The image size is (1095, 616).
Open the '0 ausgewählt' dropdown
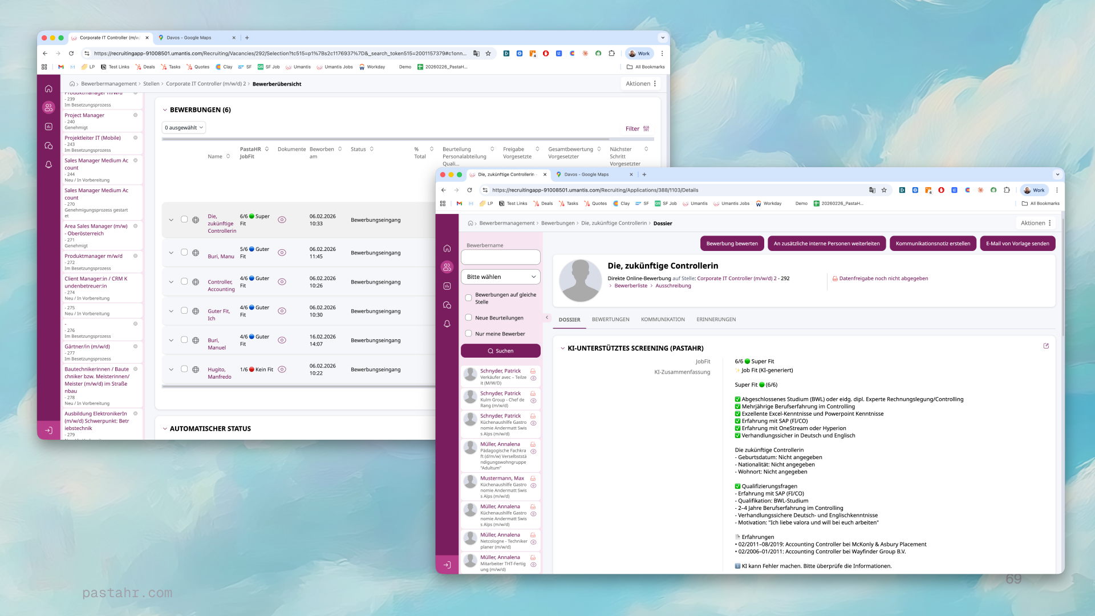point(184,128)
